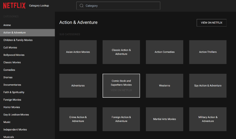Image resolution: width=236 pixels, height=139 pixels.
Task: Open Crime Action & Adventure tile
Action: tap(78, 119)
